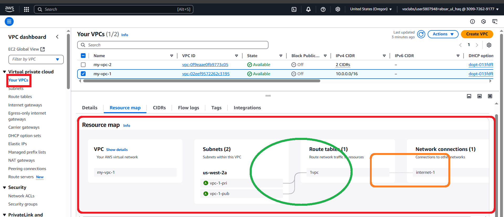Open the notifications bell
The image size is (504, 217).
coord(308,9)
